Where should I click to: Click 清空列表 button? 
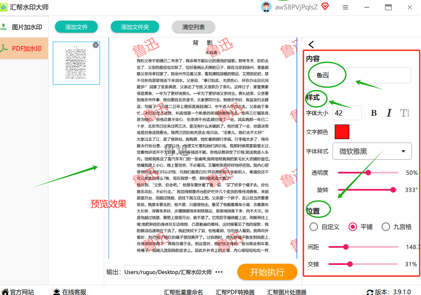tap(193, 27)
